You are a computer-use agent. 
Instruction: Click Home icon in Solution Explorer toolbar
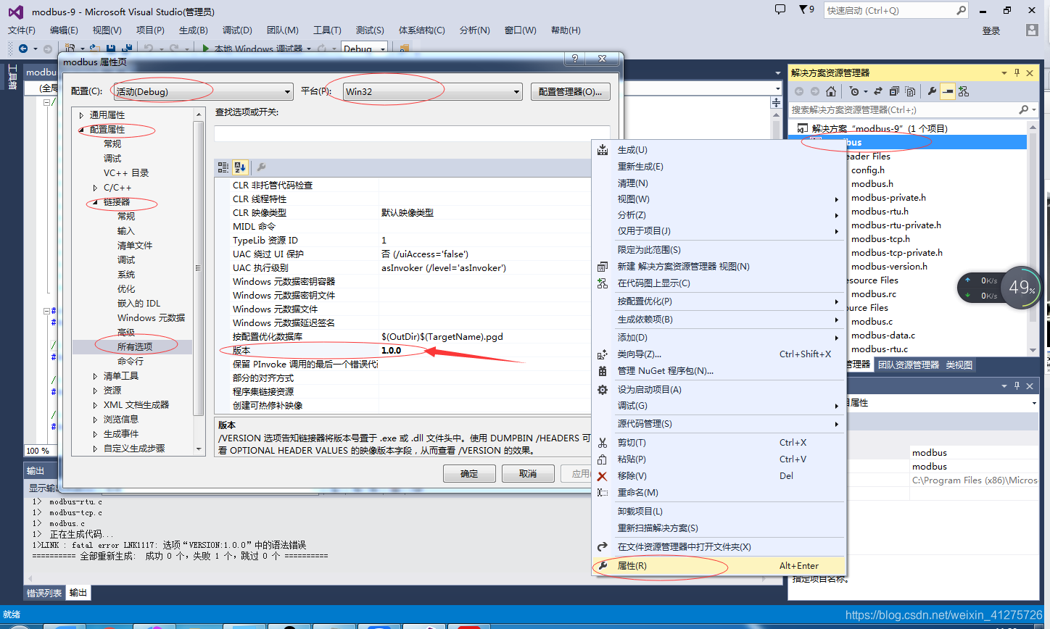(x=831, y=91)
